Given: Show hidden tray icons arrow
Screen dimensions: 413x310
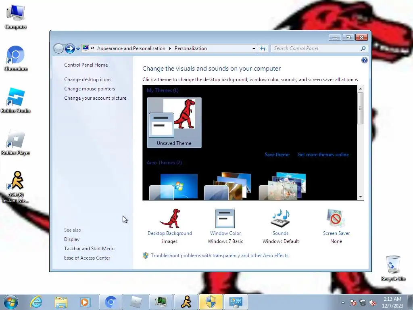Looking at the screenshot, I should (x=343, y=302).
